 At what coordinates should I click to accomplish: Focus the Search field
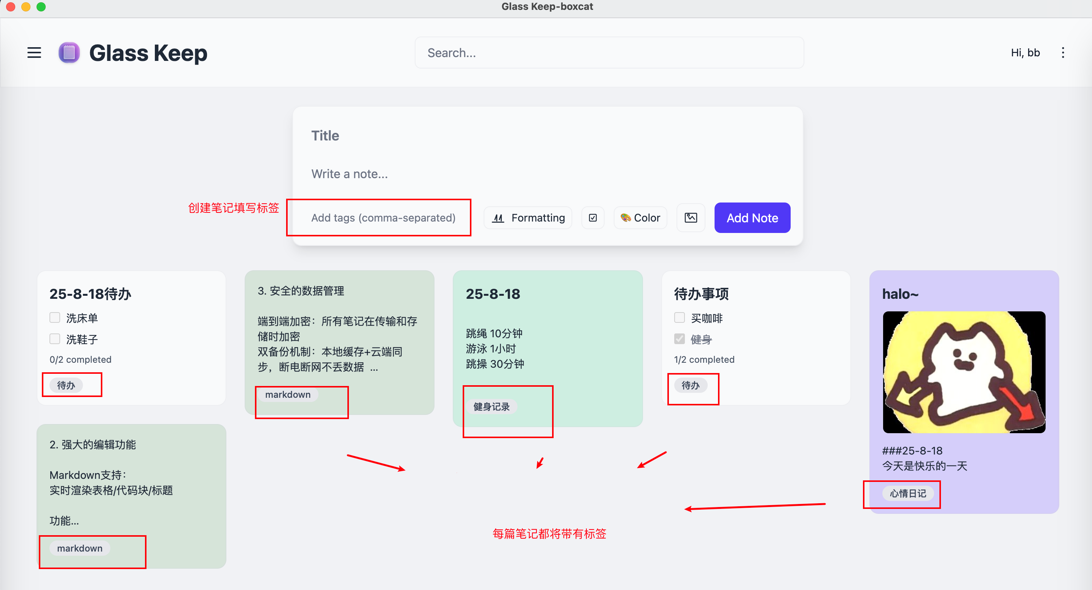click(609, 53)
